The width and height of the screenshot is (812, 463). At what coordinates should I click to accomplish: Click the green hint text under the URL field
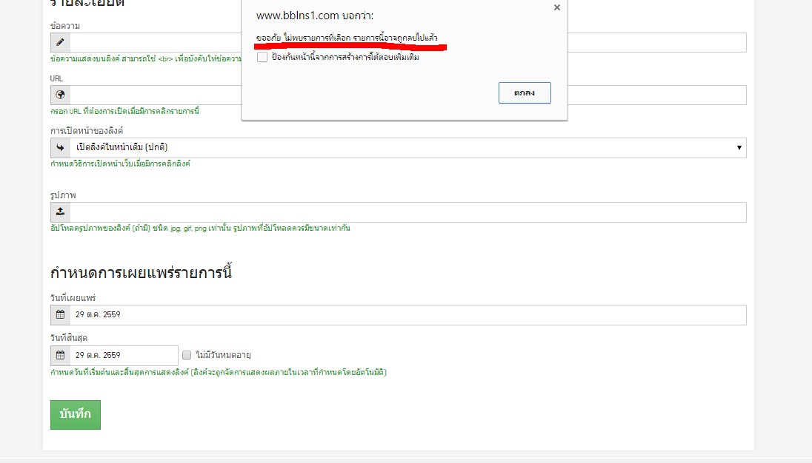tap(124, 111)
